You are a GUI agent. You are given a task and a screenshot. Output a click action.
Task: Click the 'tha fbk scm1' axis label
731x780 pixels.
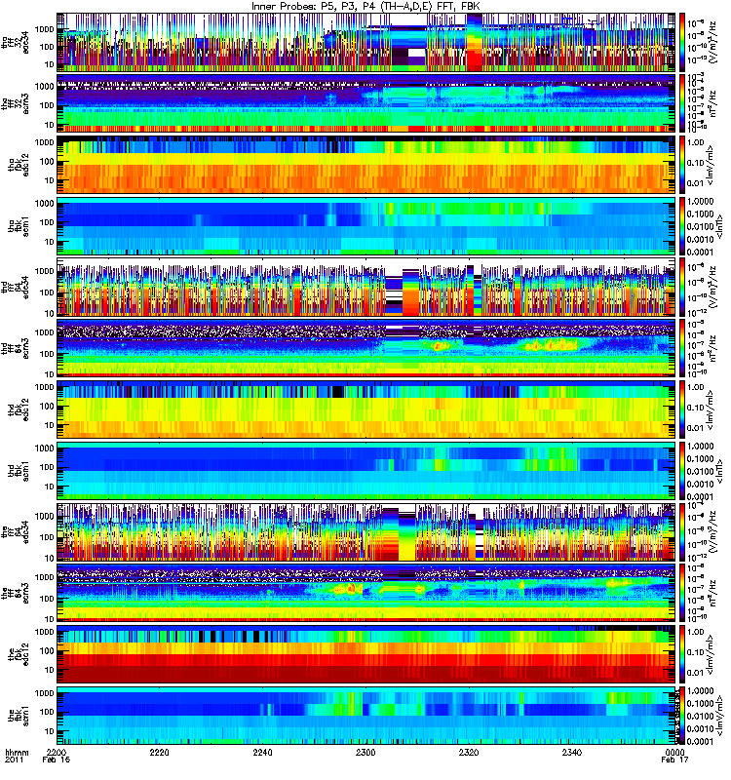(19, 226)
